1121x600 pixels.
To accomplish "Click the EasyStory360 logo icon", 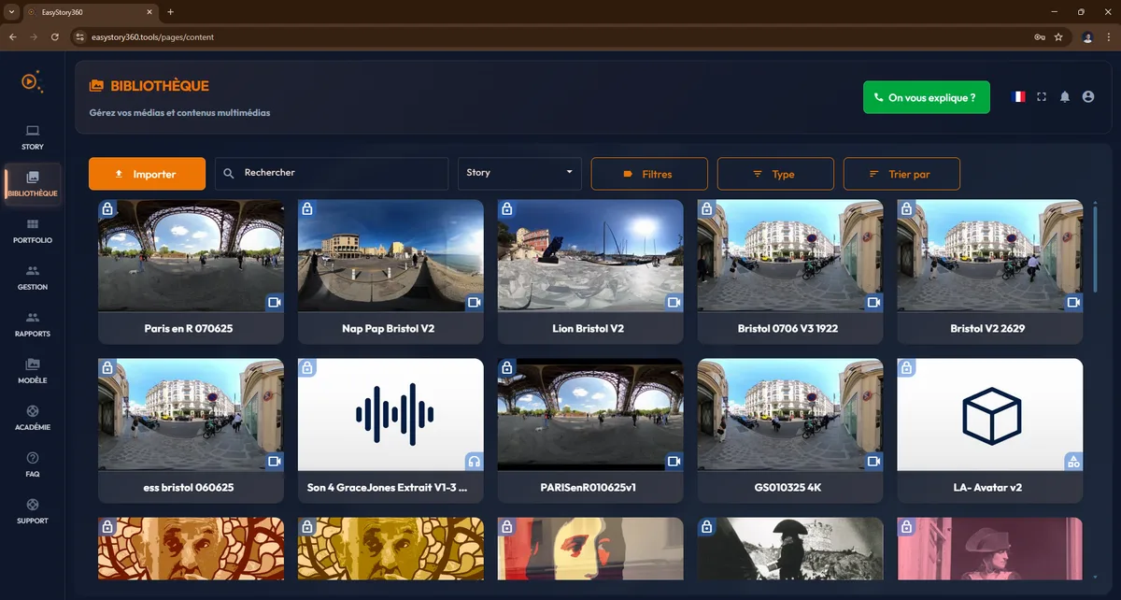I will [32, 80].
